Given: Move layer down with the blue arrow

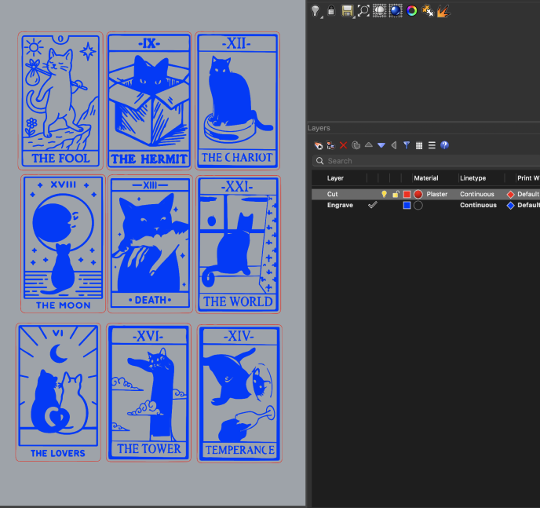Looking at the screenshot, I should [381, 145].
